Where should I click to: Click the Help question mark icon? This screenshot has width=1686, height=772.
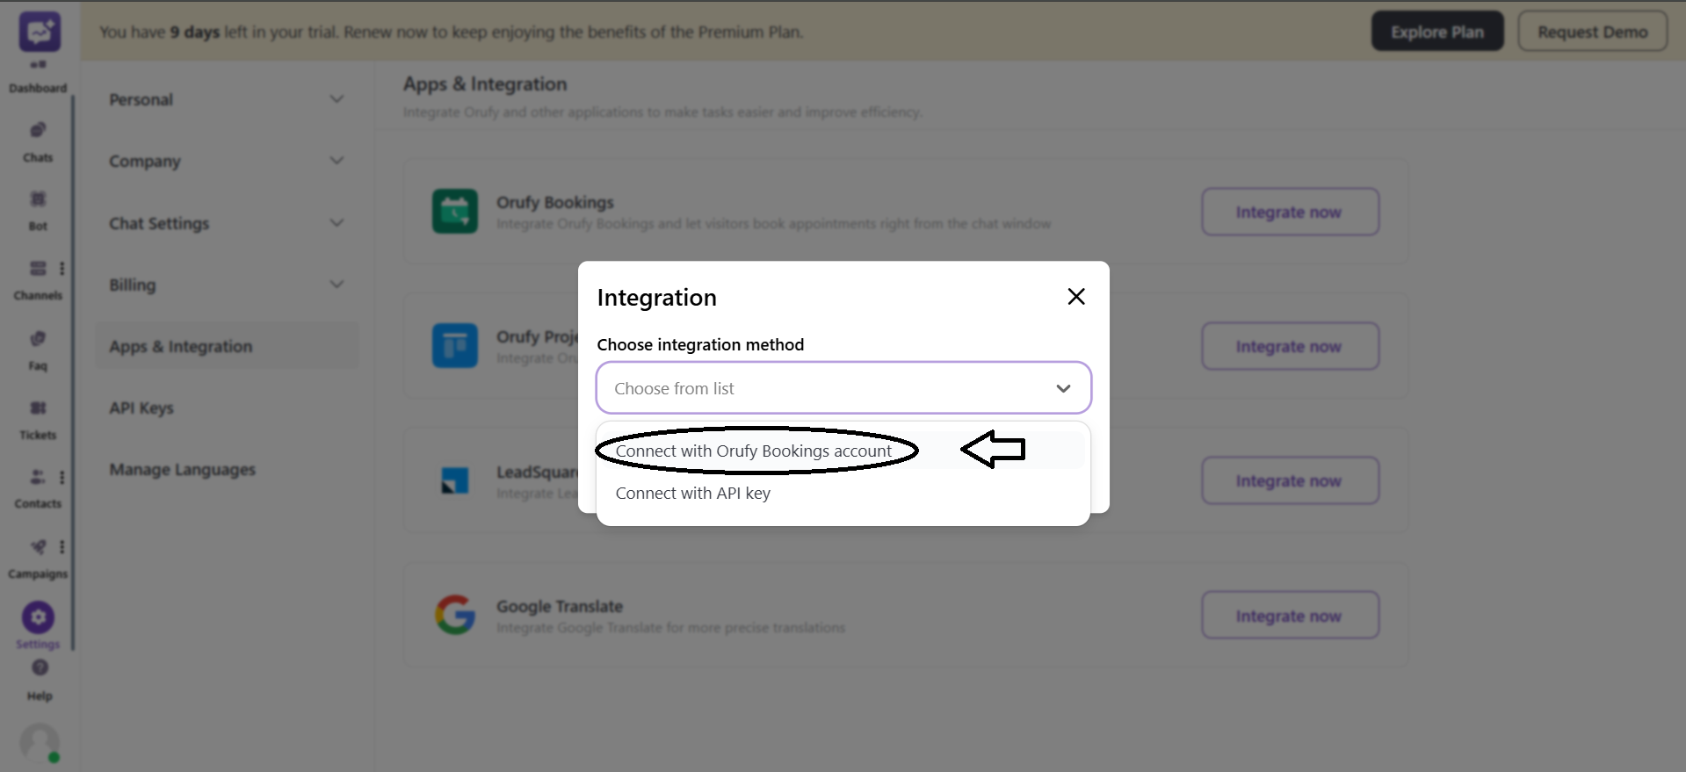pos(40,668)
